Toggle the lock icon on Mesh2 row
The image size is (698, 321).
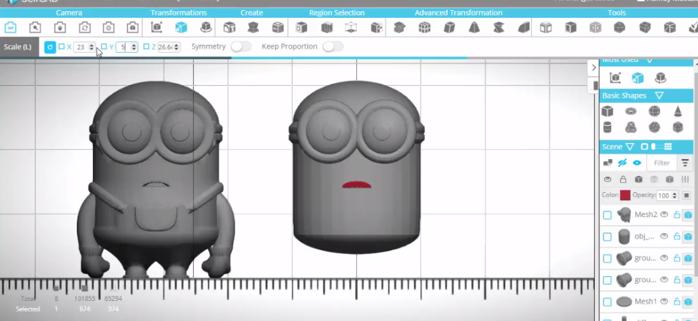pyautogui.click(x=677, y=215)
